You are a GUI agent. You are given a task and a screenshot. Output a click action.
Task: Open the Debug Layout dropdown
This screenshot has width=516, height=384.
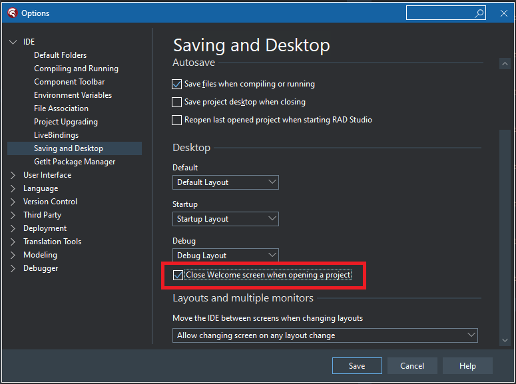pos(226,255)
